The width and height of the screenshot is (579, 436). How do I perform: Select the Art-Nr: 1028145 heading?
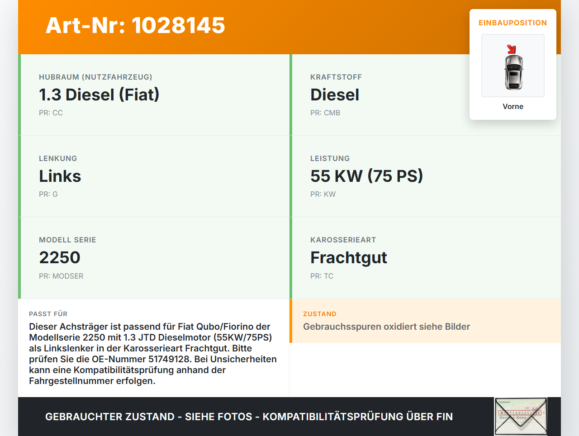tap(135, 25)
